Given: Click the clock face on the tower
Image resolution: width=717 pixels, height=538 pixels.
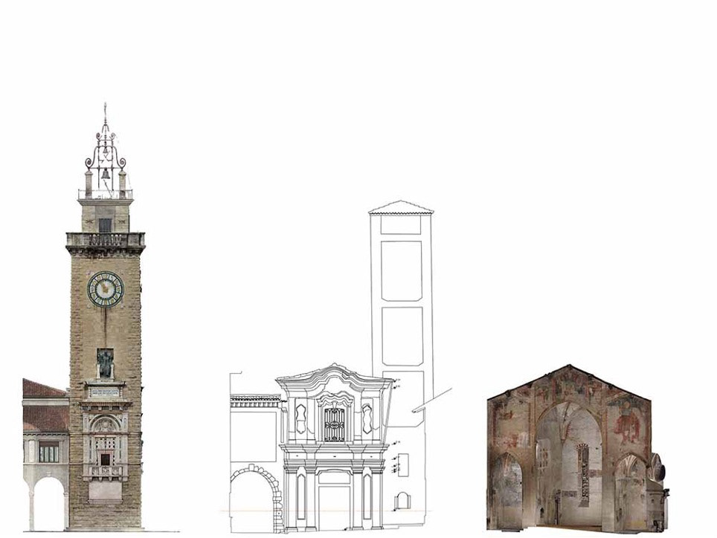Looking at the screenshot, I should pos(106,289).
